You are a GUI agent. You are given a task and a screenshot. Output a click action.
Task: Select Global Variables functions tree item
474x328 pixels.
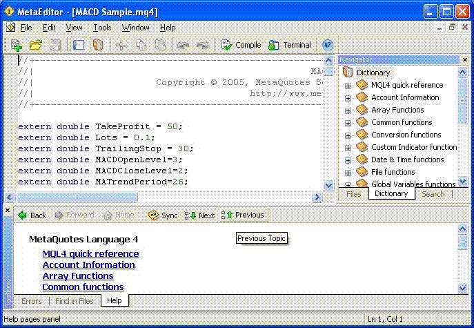pyautogui.click(x=413, y=184)
